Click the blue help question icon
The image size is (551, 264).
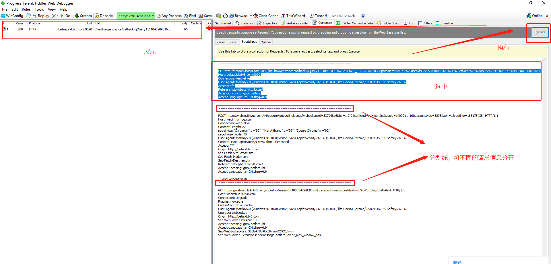[363, 16]
